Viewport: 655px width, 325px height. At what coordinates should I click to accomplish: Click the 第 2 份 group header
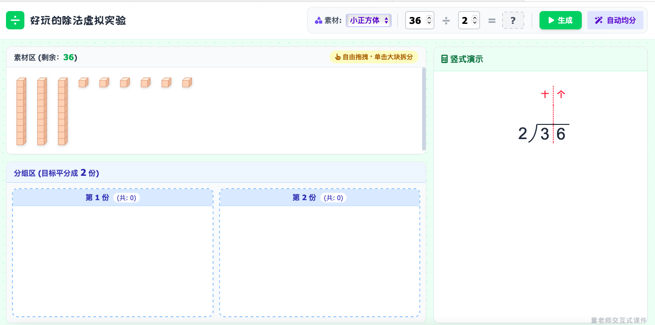(x=320, y=198)
